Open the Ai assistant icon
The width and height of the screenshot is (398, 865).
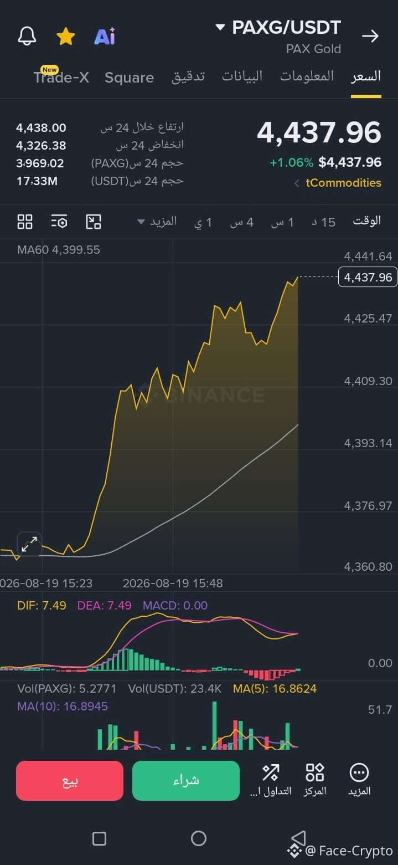click(105, 37)
